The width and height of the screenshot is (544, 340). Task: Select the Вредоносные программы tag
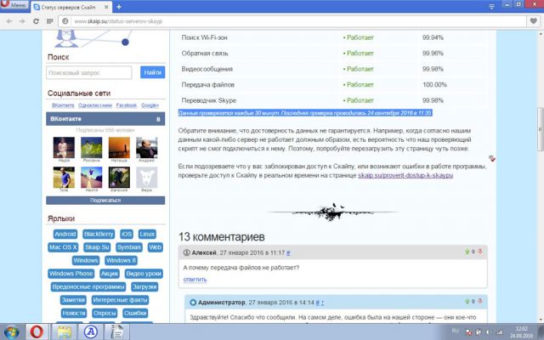click(x=88, y=287)
